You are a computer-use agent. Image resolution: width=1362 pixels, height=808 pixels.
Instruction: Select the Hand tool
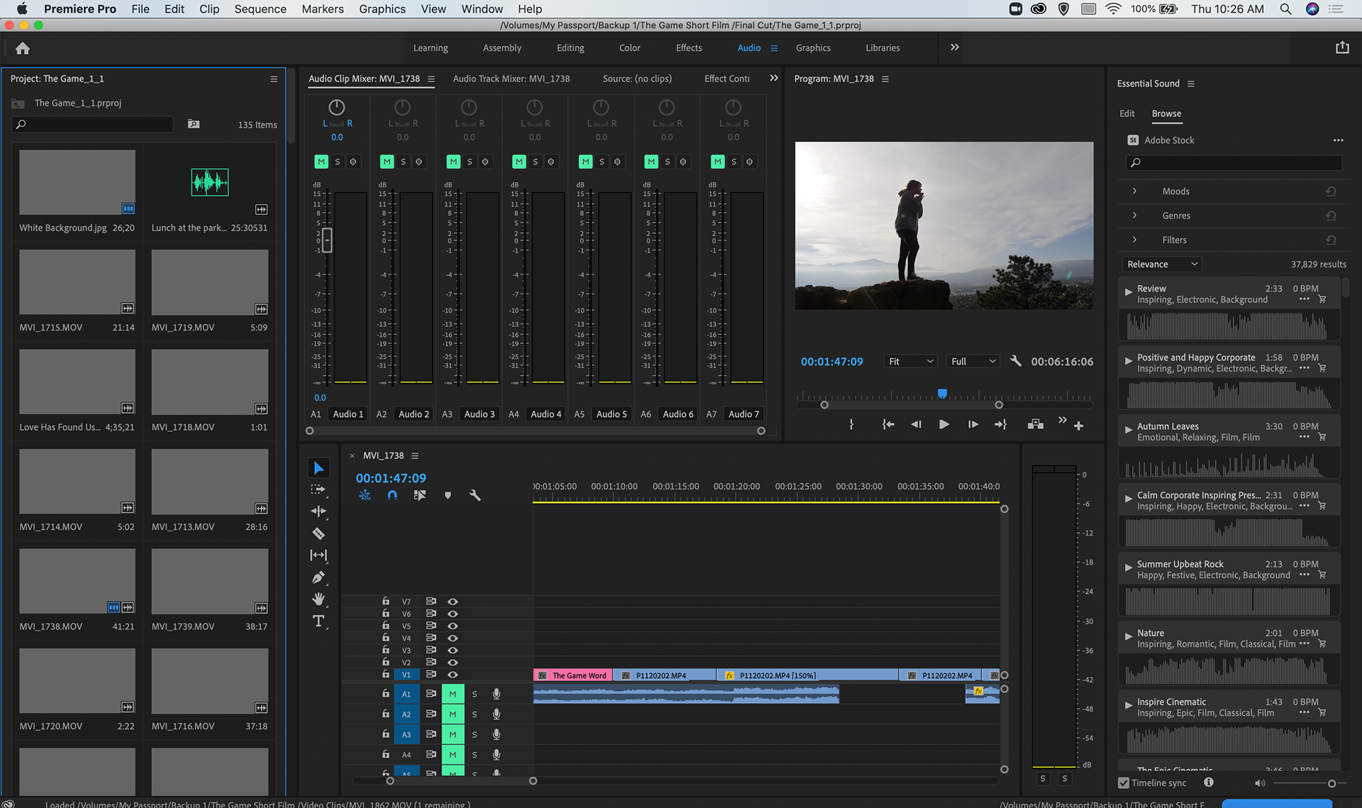click(x=319, y=599)
